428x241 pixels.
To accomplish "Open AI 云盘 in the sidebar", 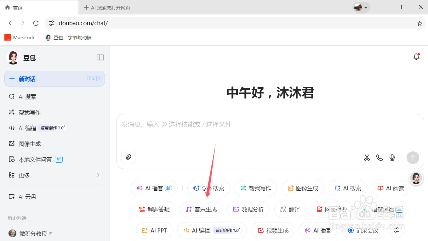I will point(54,197).
